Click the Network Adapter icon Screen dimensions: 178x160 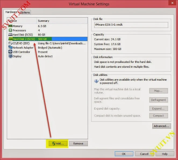coord(10,47)
